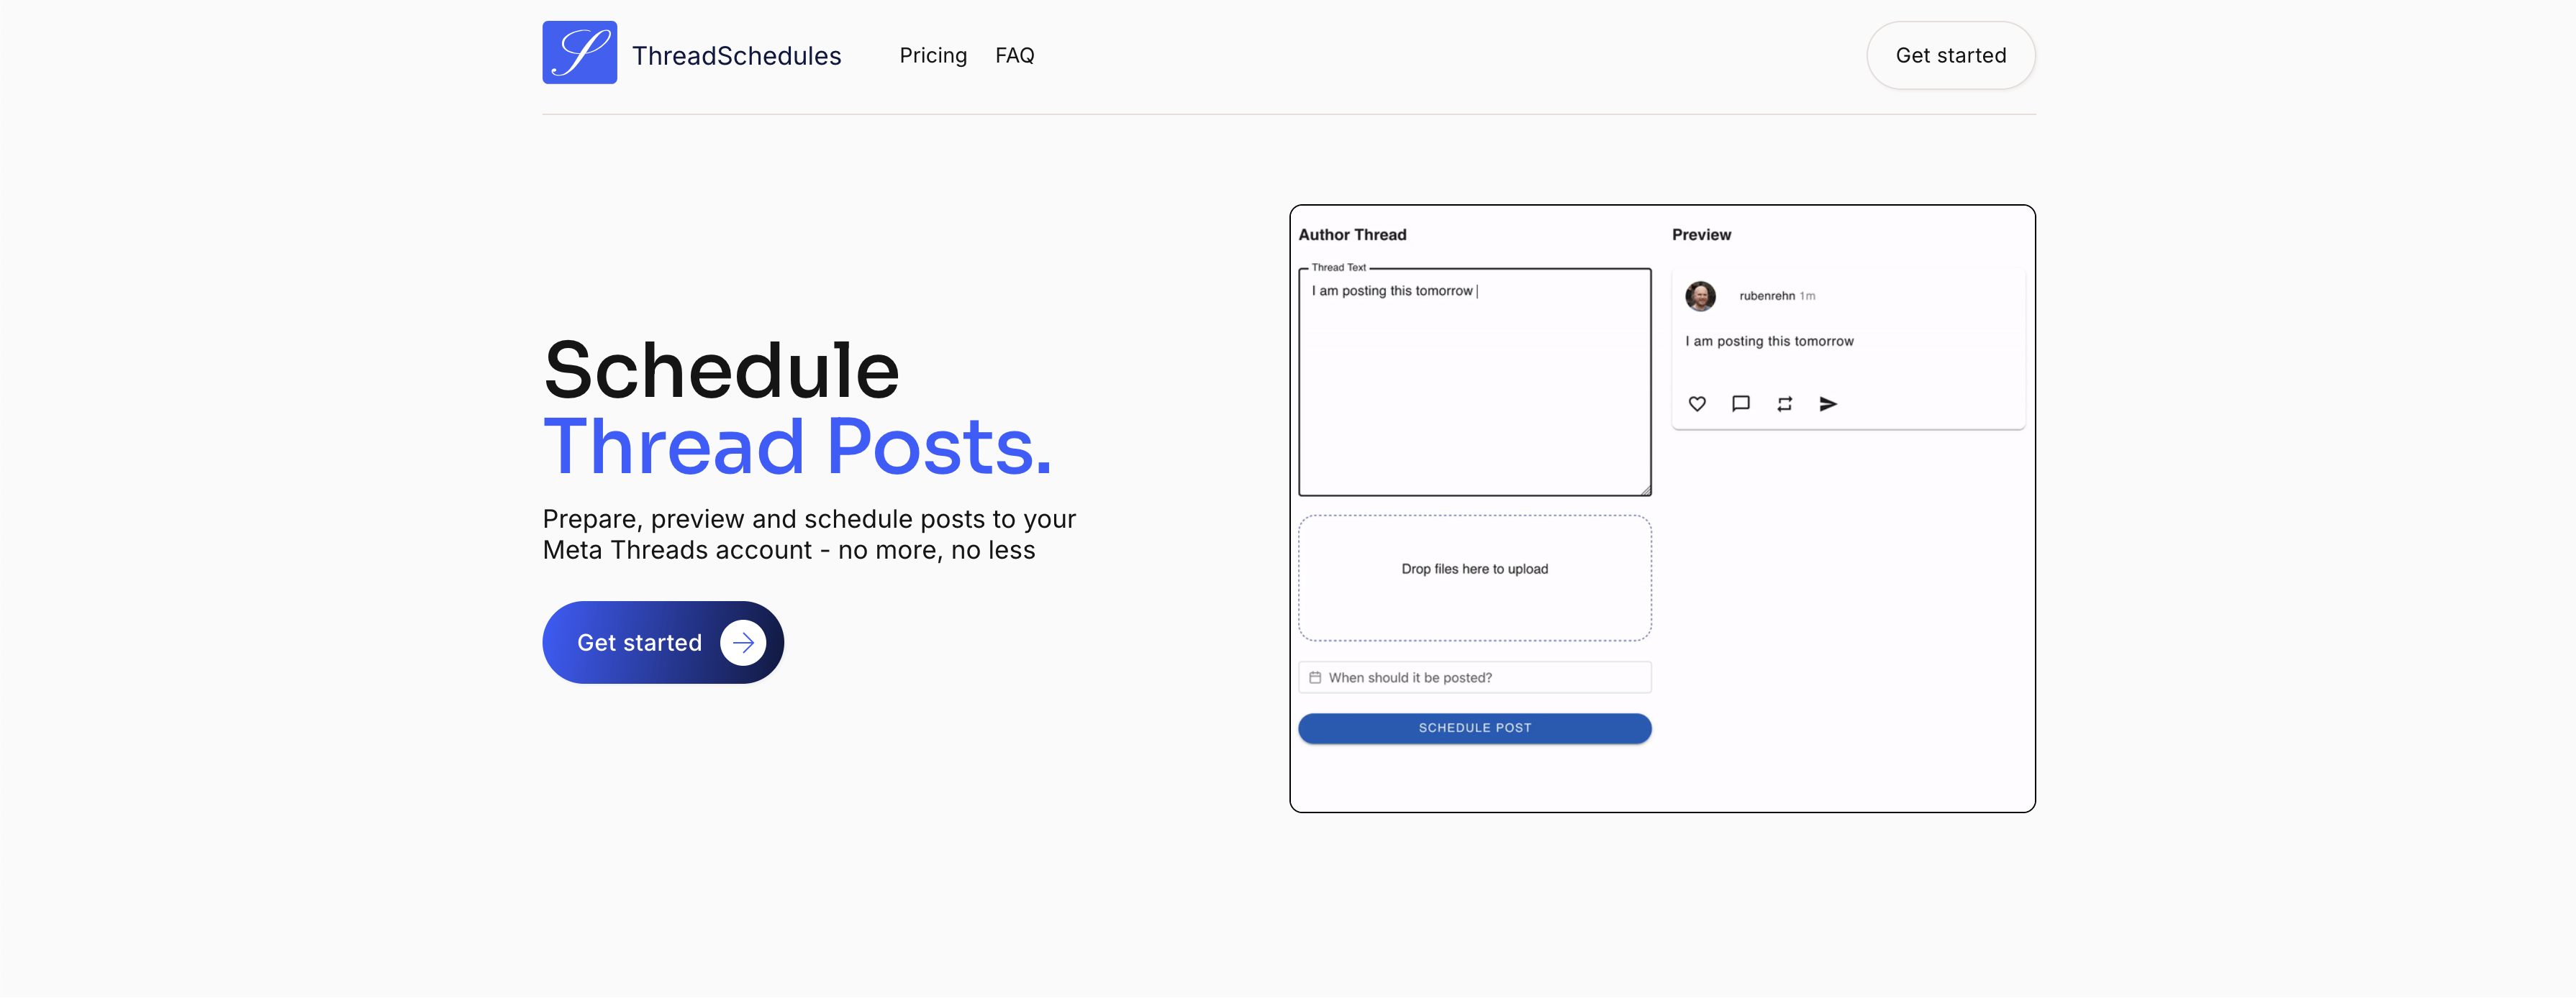
Task: Click the SCHEDULE POST button
Action: coord(1474,728)
